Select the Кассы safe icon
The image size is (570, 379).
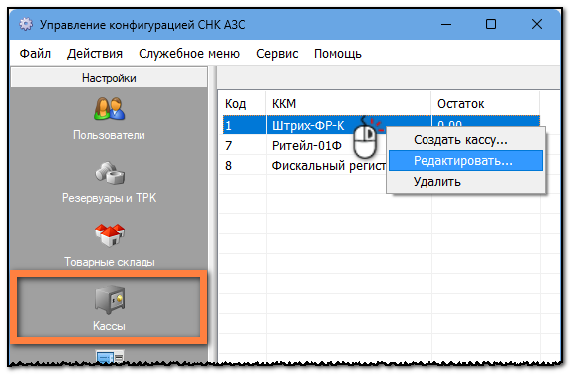coord(110,299)
